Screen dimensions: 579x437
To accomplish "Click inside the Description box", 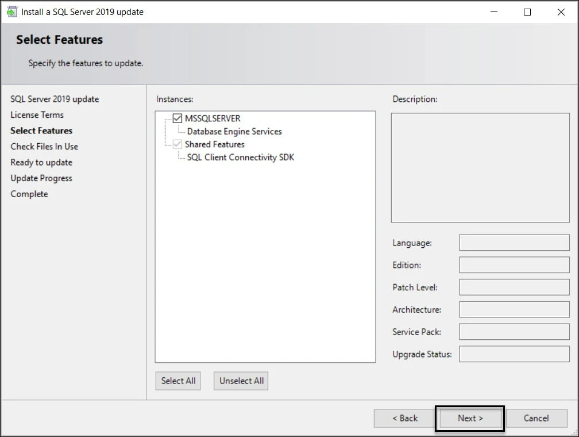I will [x=480, y=168].
